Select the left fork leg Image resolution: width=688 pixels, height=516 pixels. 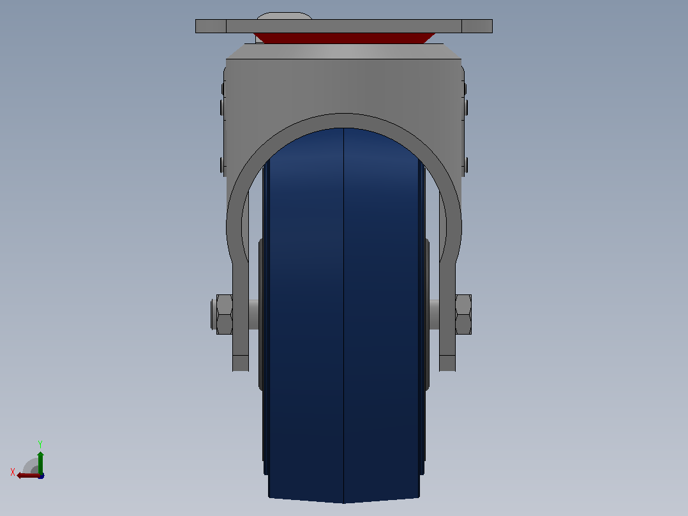pos(241,316)
